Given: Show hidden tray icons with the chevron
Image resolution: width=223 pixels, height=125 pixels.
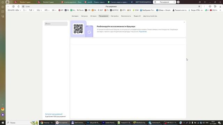Looking at the screenshot, I should (x=184, y=123).
